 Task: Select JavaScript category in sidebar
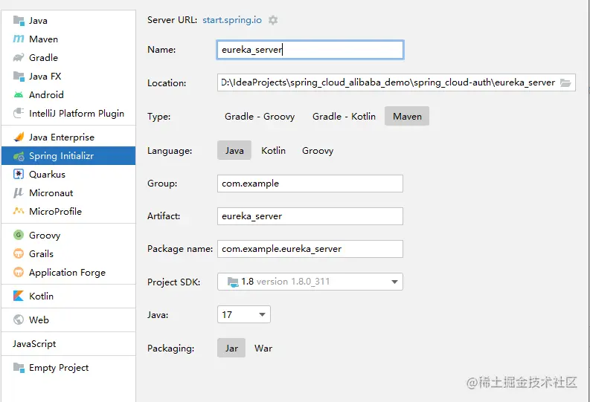point(34,344)
